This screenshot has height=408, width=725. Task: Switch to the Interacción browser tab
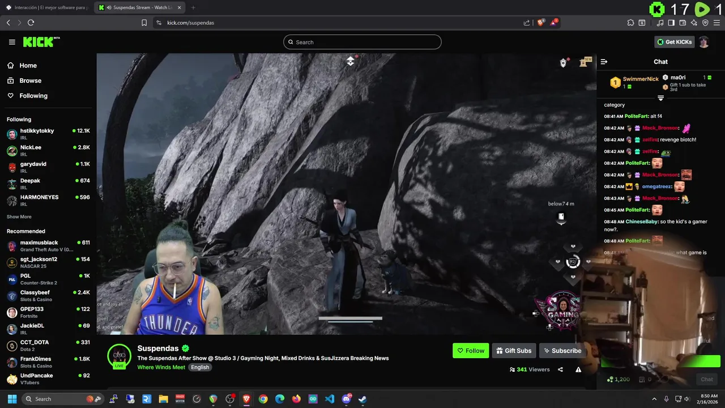click(48, 7)
